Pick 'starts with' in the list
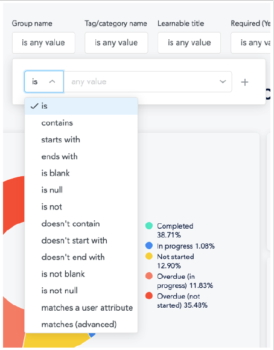This screenshot has width=274, height=350. 81,140
